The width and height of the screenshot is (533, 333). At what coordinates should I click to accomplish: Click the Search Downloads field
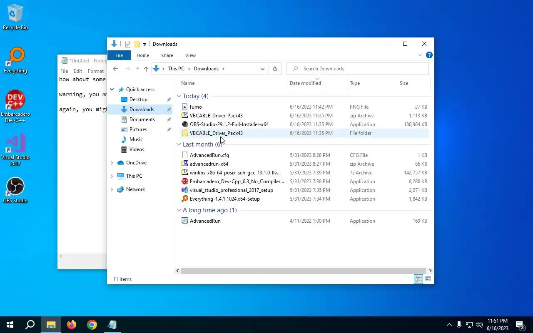coord(358,69)
